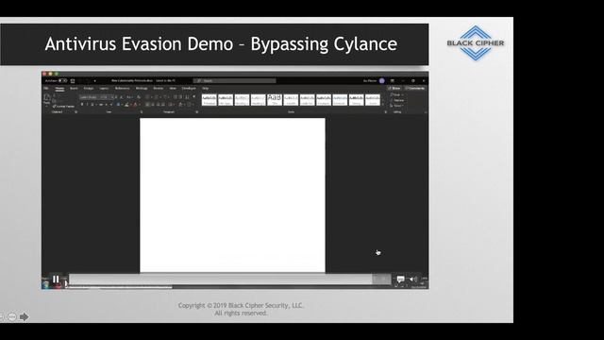Open the Developer ribbon tab

point(189,88)
